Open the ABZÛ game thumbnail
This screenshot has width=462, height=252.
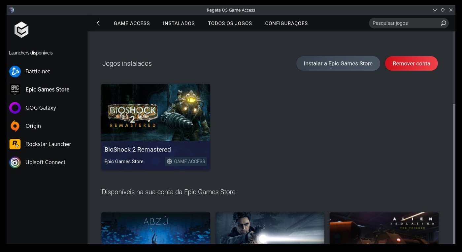click(x=156, y=228)
